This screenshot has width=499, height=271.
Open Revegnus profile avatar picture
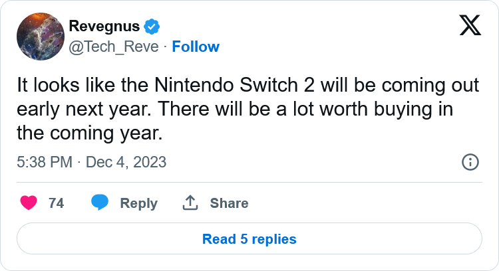click(x=41, y=37)
